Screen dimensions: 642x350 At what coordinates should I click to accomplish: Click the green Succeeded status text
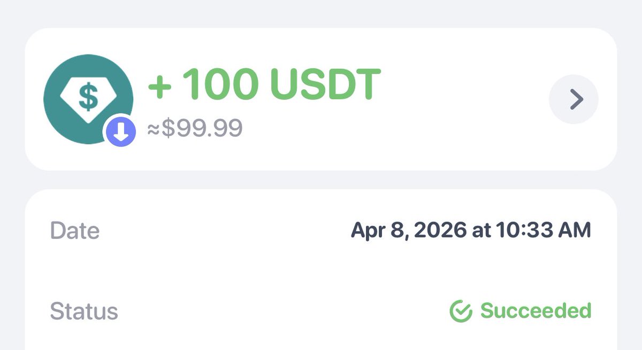coord(536,311)
